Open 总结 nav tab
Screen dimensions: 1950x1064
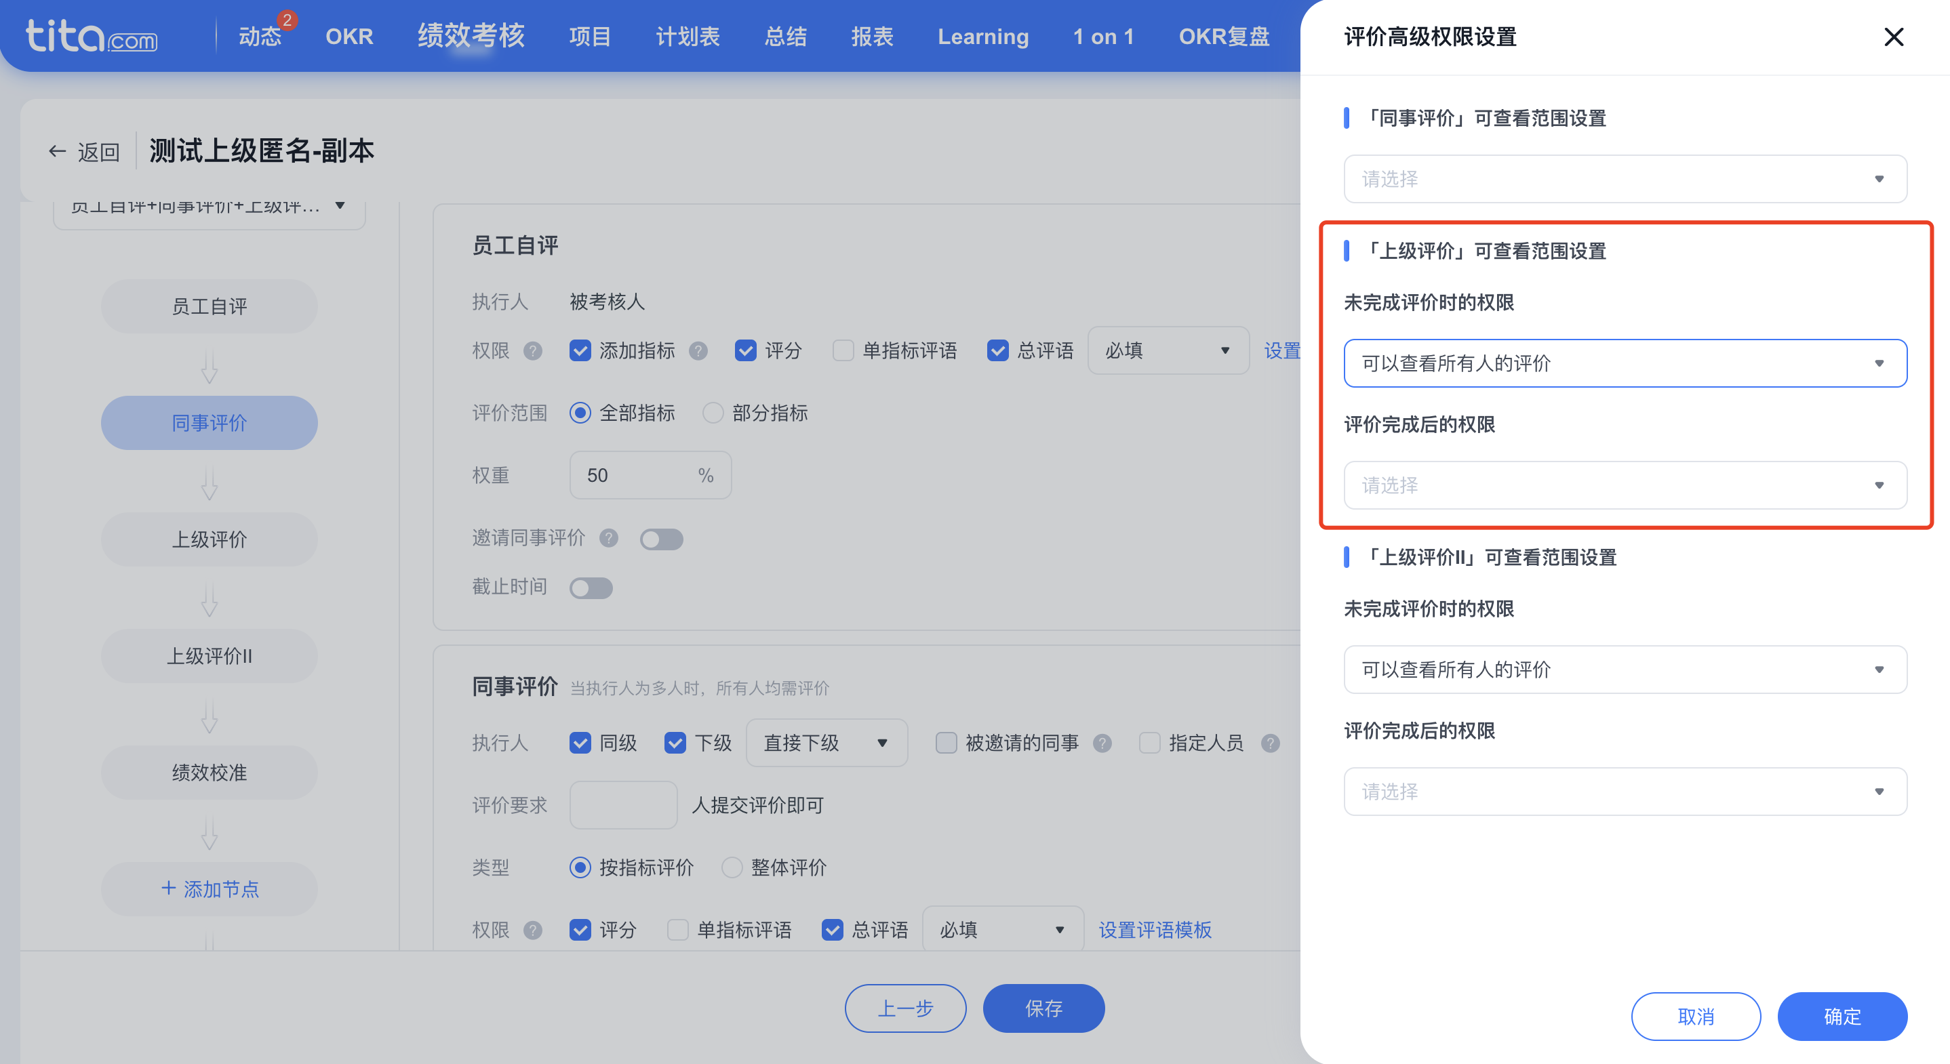(x=785, y=37)
